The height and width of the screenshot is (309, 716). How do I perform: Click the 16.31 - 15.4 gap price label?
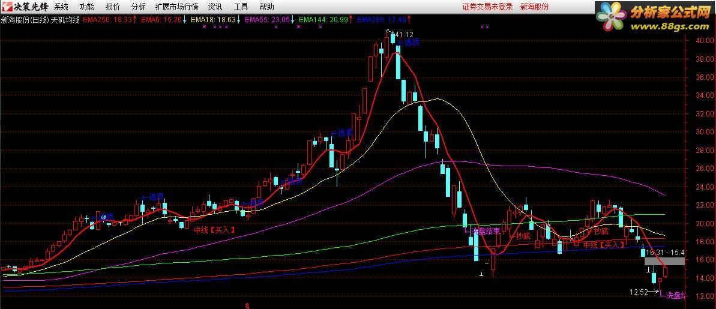tap(666, 253)
